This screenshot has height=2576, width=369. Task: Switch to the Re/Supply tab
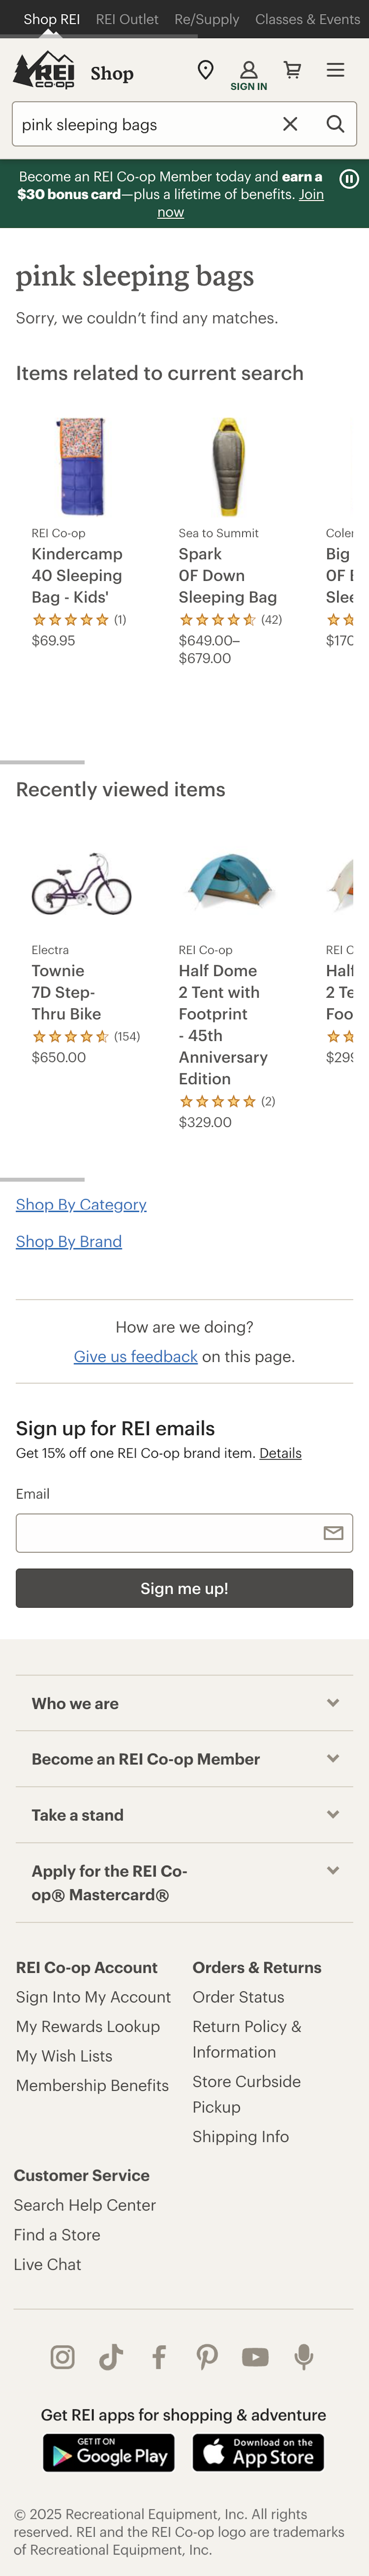click(207, 19)
